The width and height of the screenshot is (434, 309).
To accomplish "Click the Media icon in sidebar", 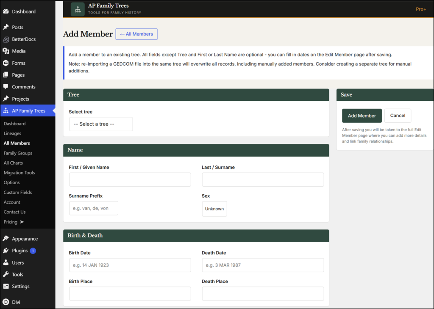I will (6, 51).
